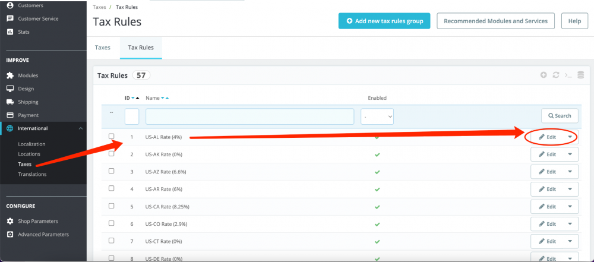The image size is (594, 262).
Task: Edit the US-AL Rate (4%) rule
Action: pyautogui.click(x=547, y=137)
